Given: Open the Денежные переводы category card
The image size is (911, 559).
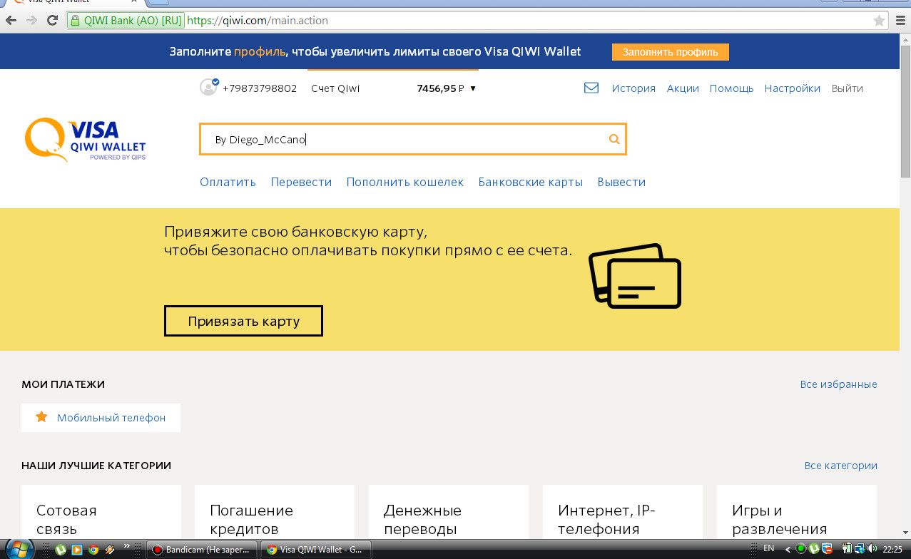Looking at the screenshot, I should [449, 512].
